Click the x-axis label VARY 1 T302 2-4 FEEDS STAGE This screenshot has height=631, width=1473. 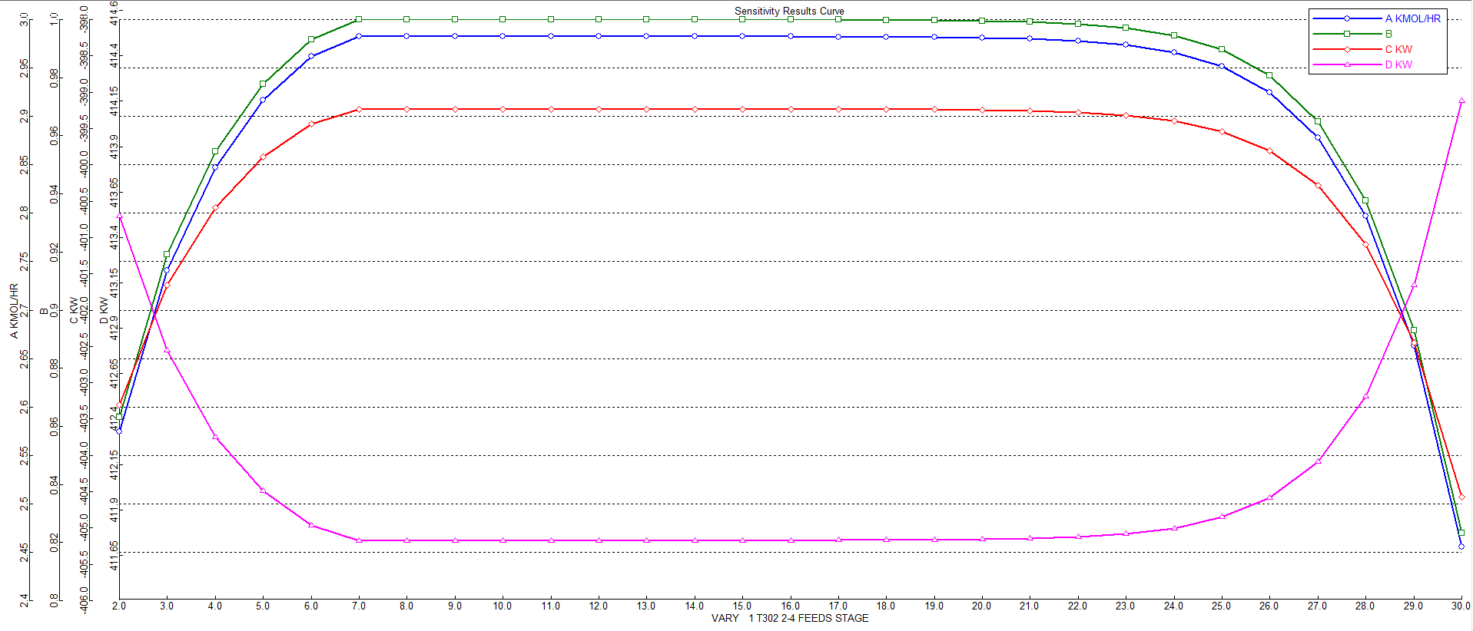(790, 618)
